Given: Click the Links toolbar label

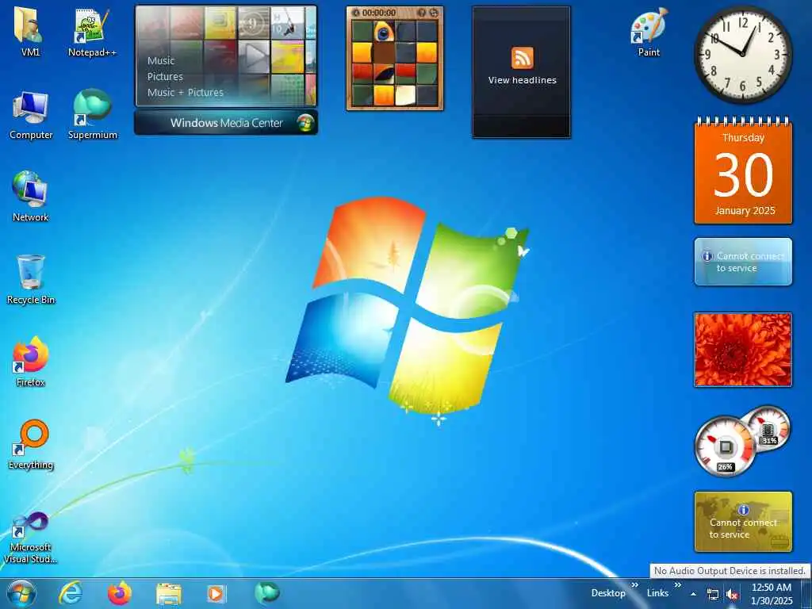Looking at the screenshot, I should [657, 593].
